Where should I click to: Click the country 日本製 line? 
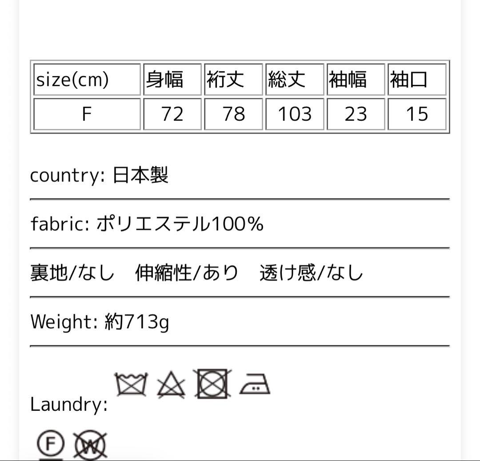pos(99,176)
